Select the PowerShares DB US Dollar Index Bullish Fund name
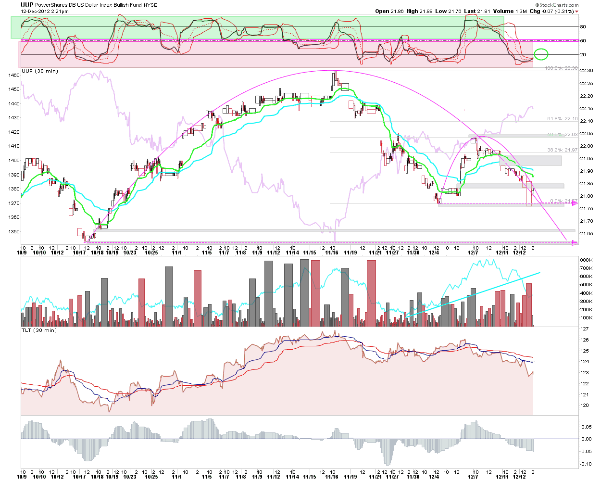The image size is (601, 481). pos(88,5)
